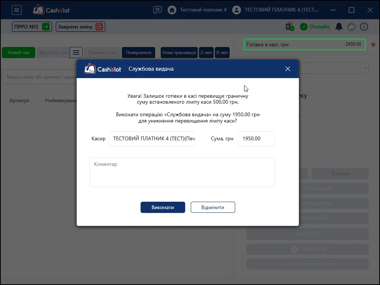Viewport: 380px width, 285px height.
Task: Open the receipts sync icon
Action: point(290,27)
